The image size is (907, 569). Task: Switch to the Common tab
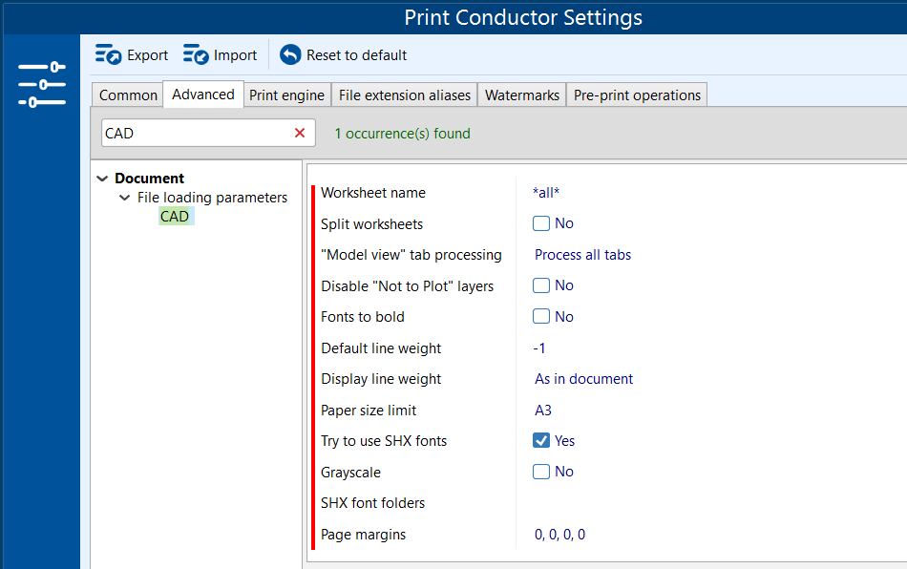coord(128,95)
